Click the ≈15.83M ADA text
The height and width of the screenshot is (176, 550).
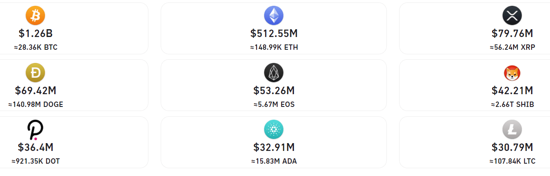pyautogui.click(x=274, y=161)
